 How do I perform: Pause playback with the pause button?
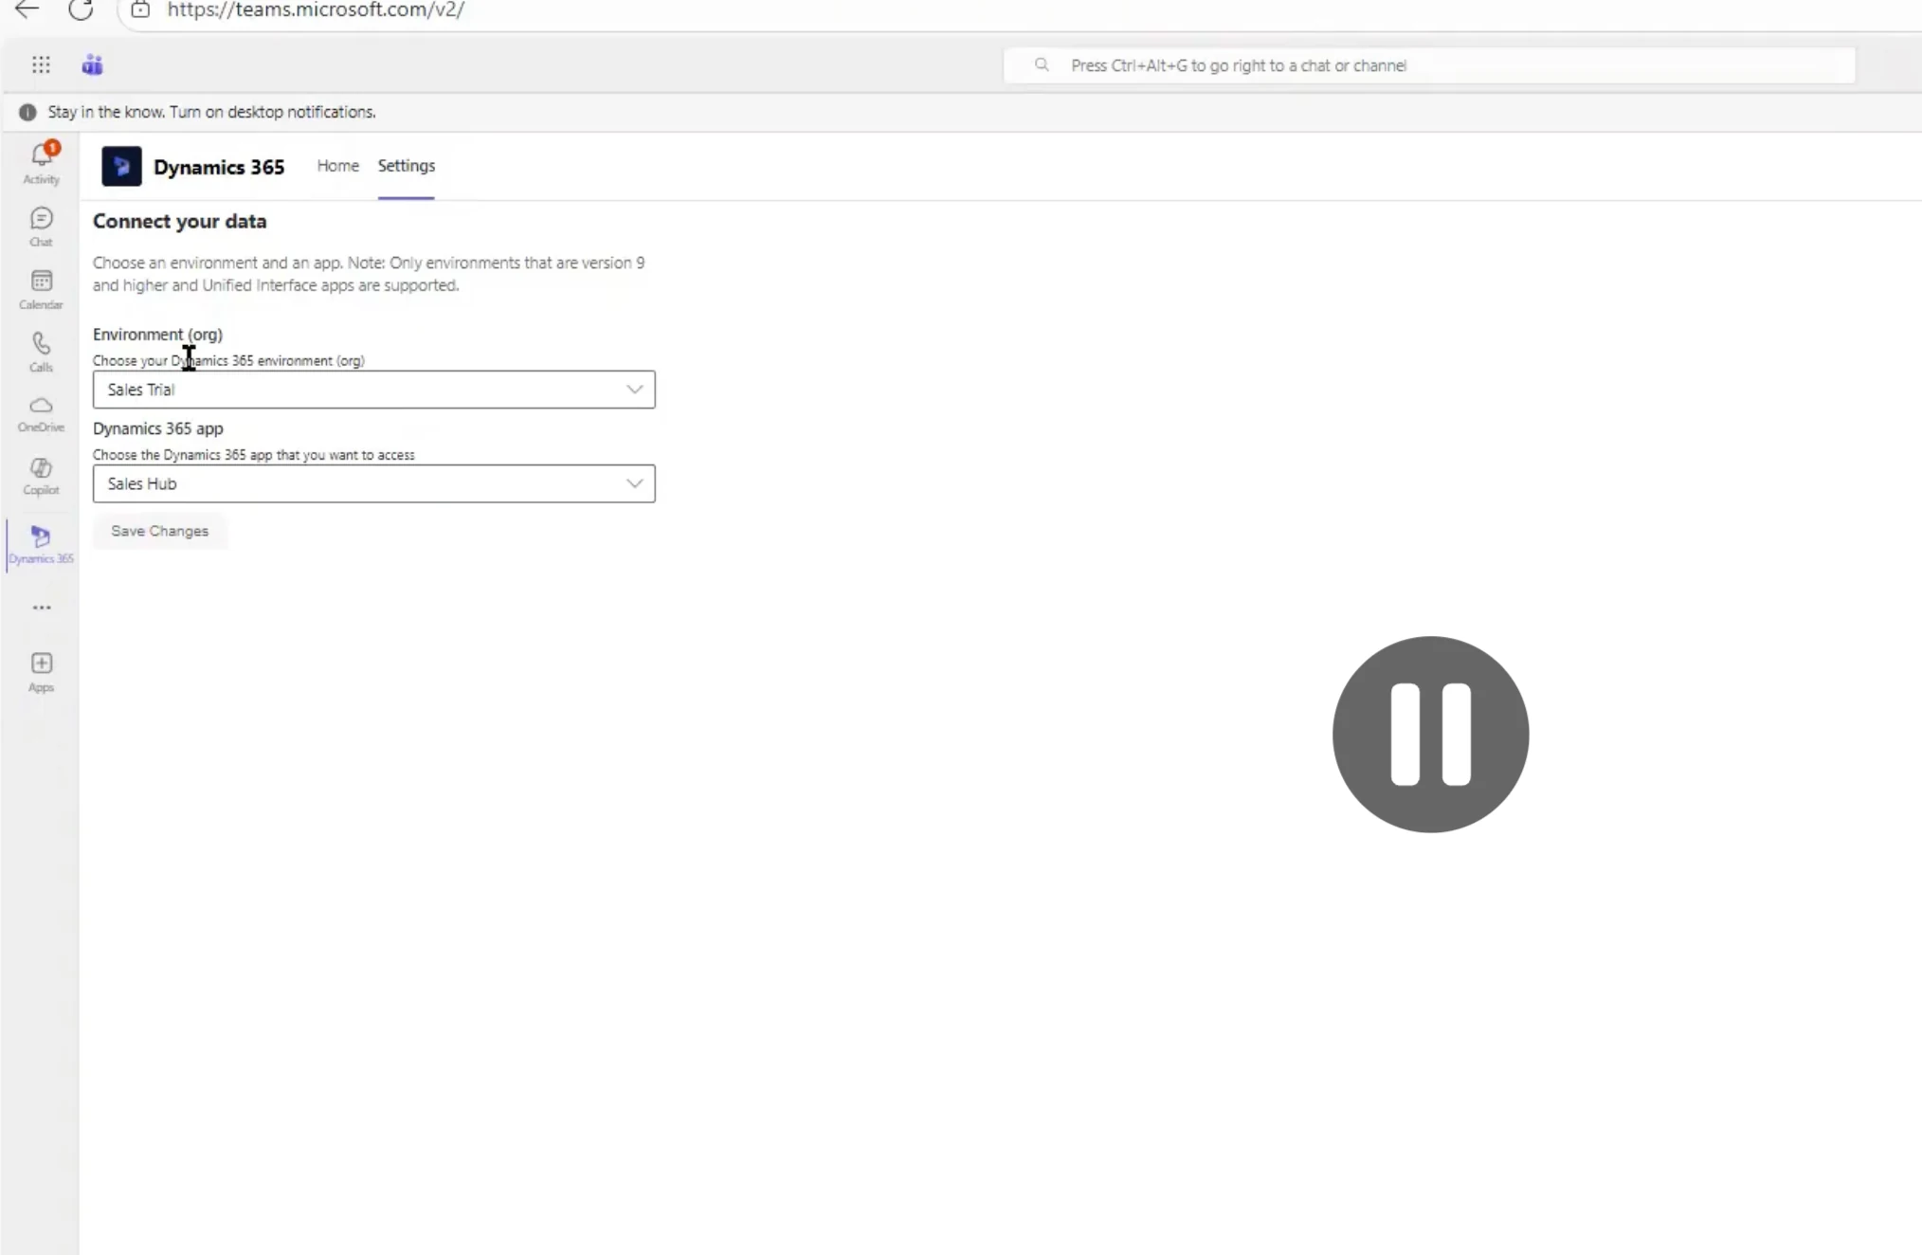pyautogui.click(x=1430, y=735)
